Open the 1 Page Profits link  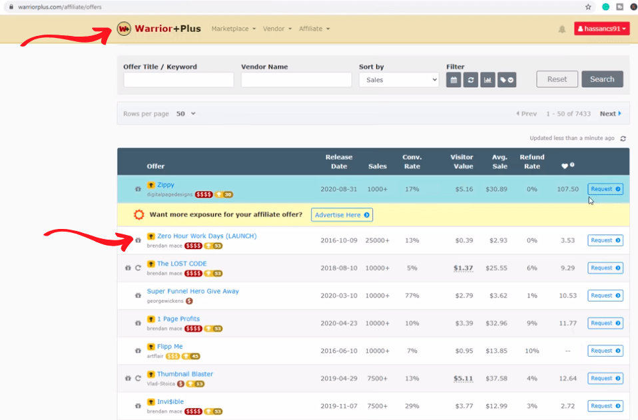coord(178,319)
